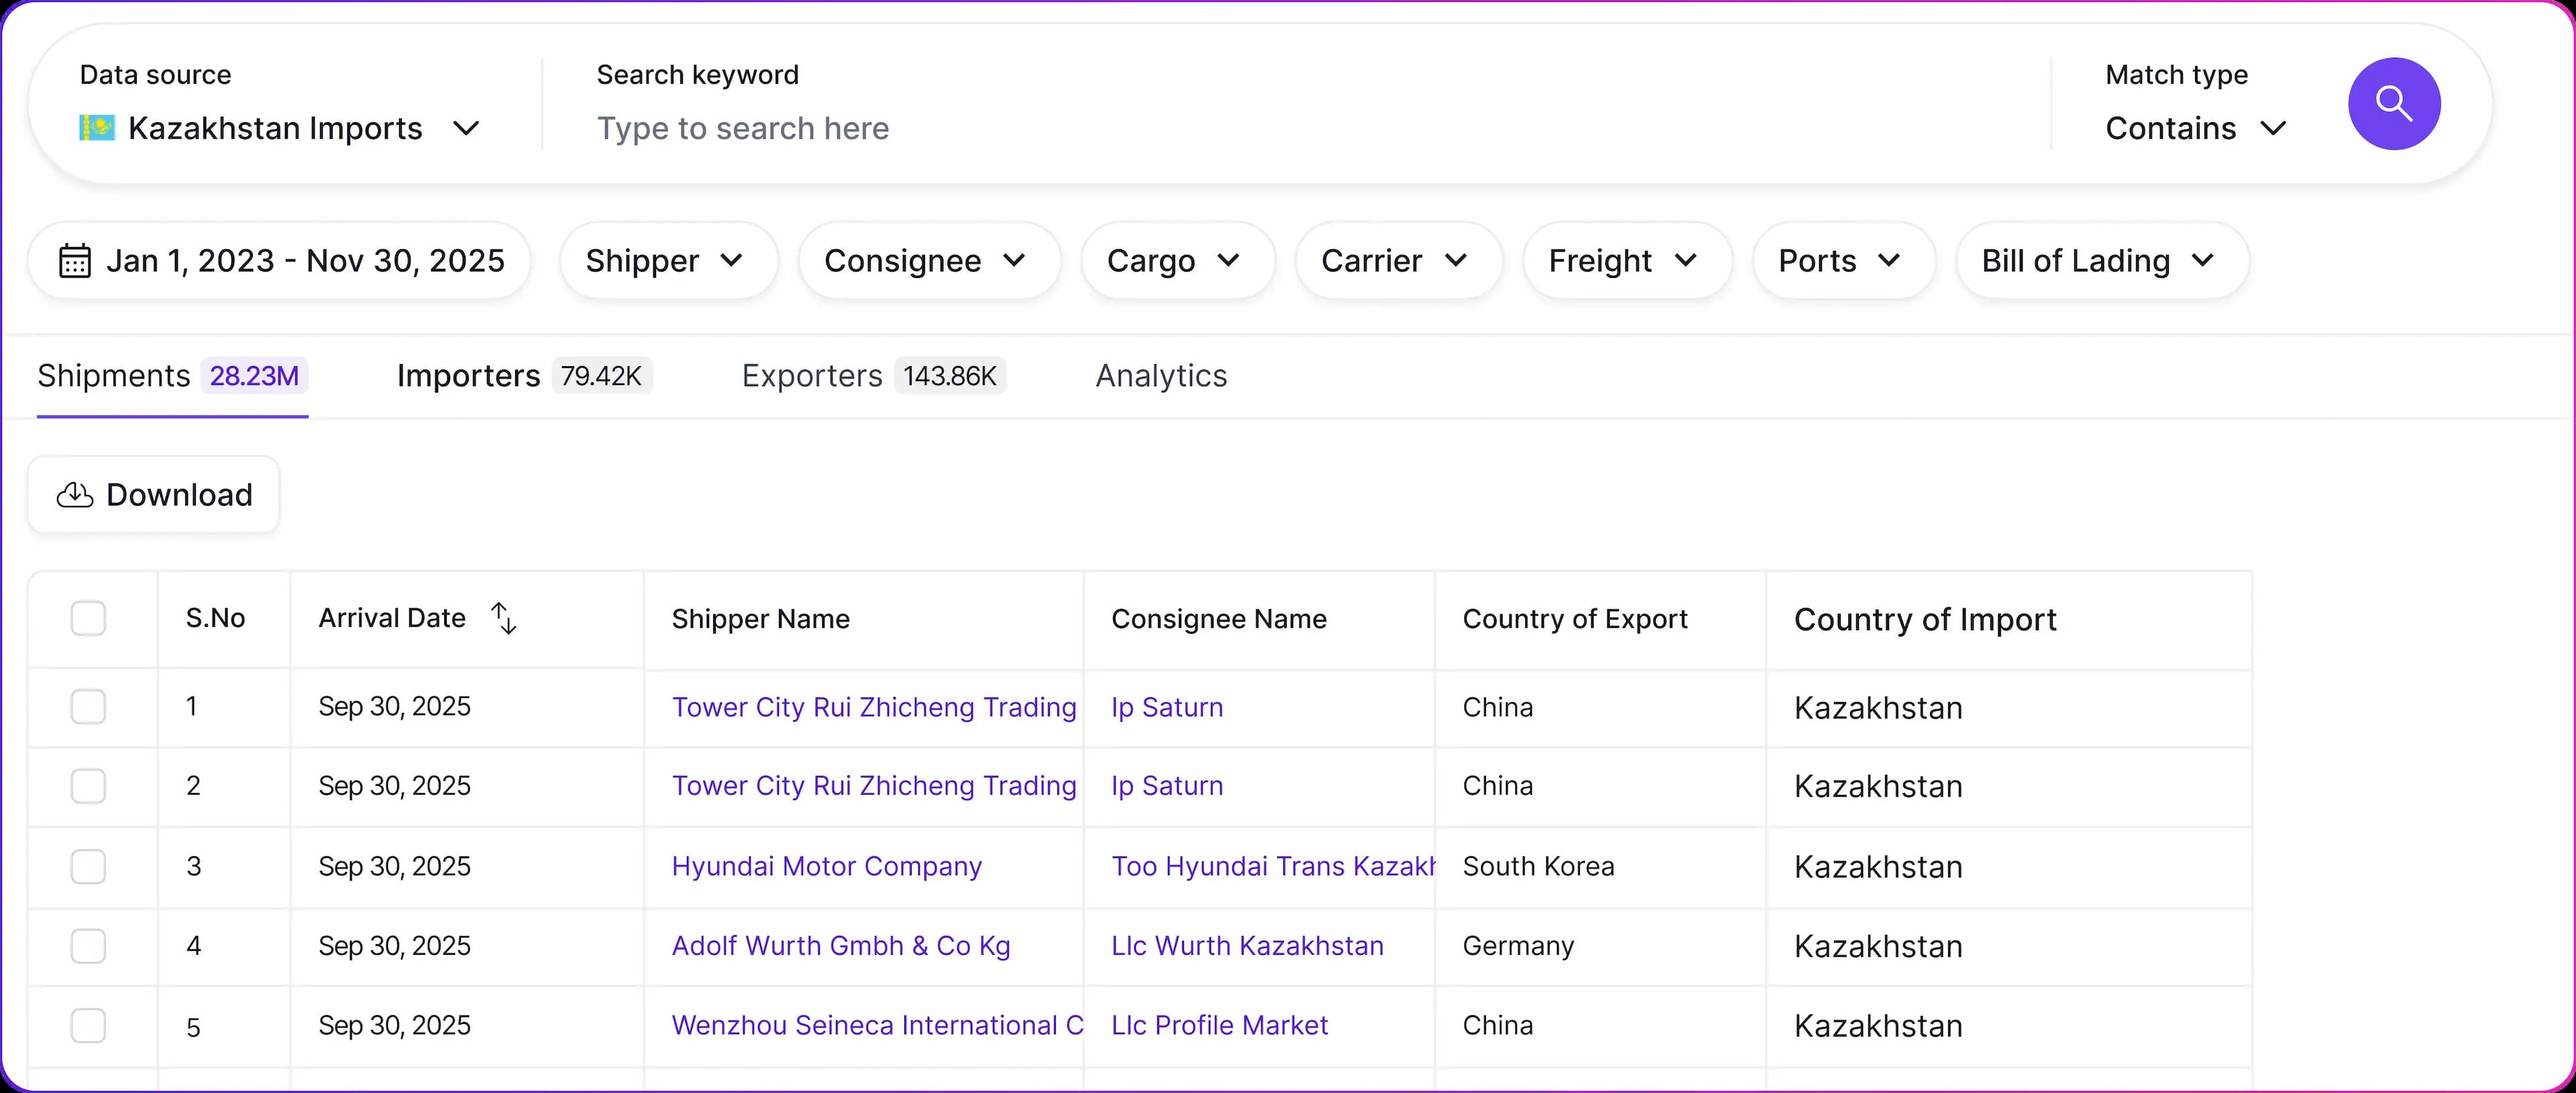Viewport: 2576px width, 1093px height.
Task: Open Hyundai Motor Company shipper link
Action: [x=826, y=866]
